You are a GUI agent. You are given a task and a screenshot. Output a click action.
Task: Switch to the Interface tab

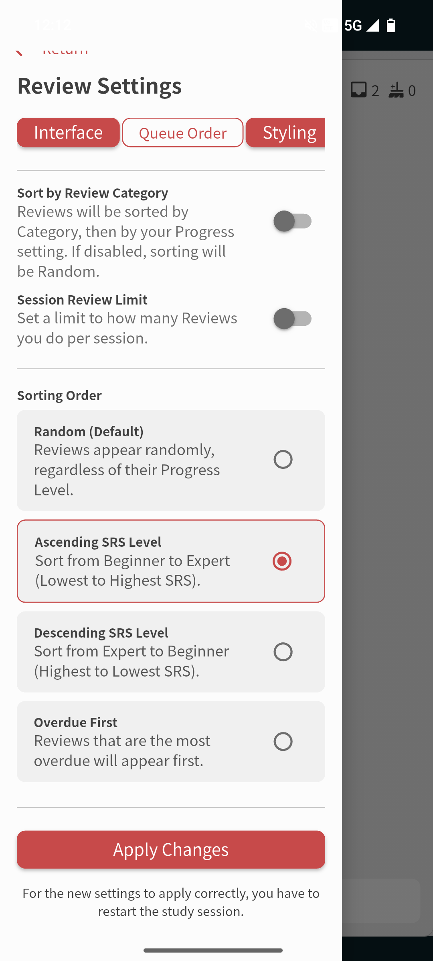68,133
